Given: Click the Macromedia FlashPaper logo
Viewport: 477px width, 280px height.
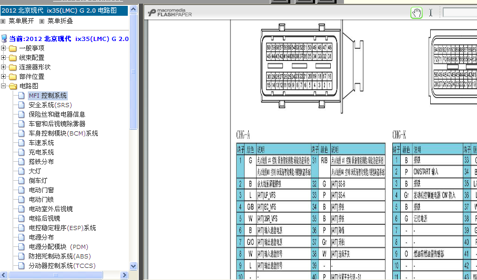Looking at the screenshot, I should tap(170, 13).
